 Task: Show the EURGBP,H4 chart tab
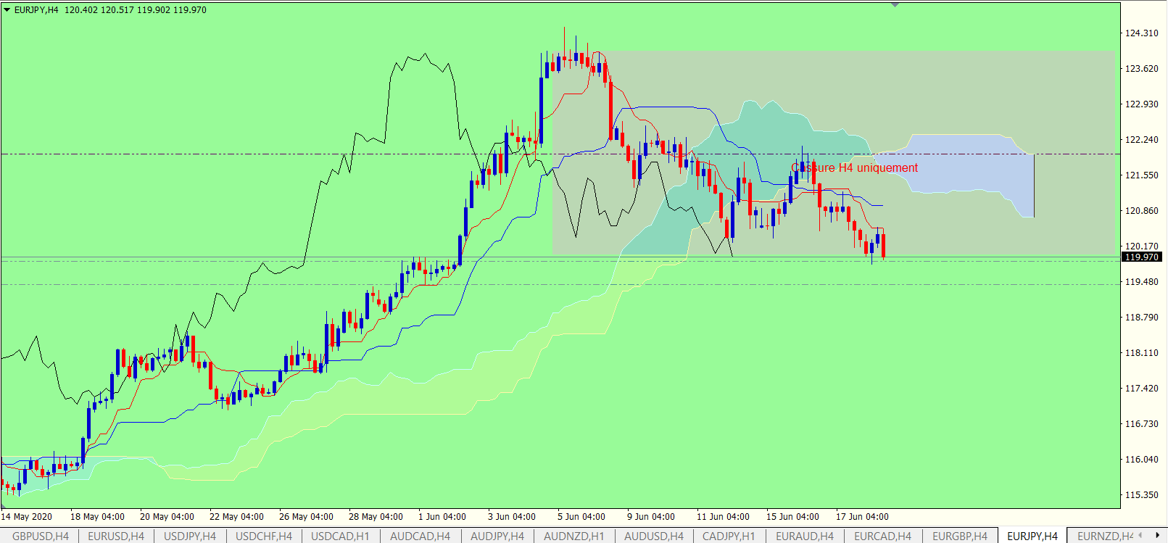coord(960,536)
